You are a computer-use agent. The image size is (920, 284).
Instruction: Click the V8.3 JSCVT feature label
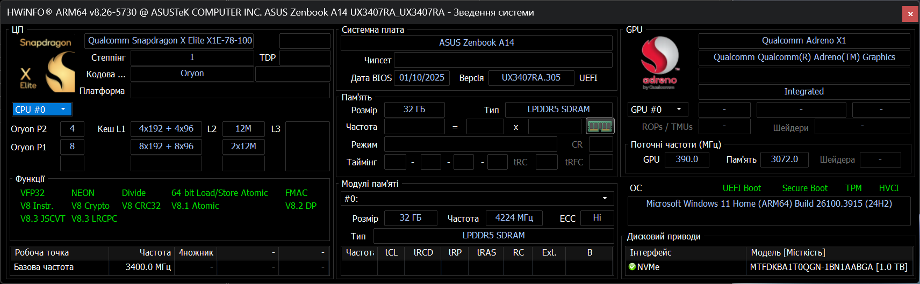coord(42,219)
